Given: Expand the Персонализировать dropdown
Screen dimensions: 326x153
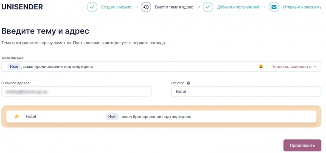Looking at the screenshot, I should tap(294, 67).
